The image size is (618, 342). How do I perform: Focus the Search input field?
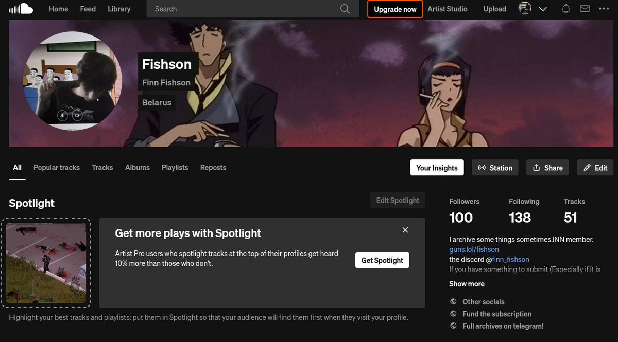252,9
